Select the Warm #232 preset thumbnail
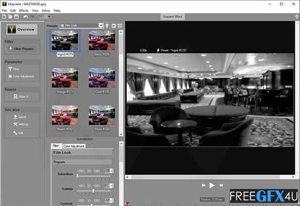This screenshot has width=300, height=206. 65,115
